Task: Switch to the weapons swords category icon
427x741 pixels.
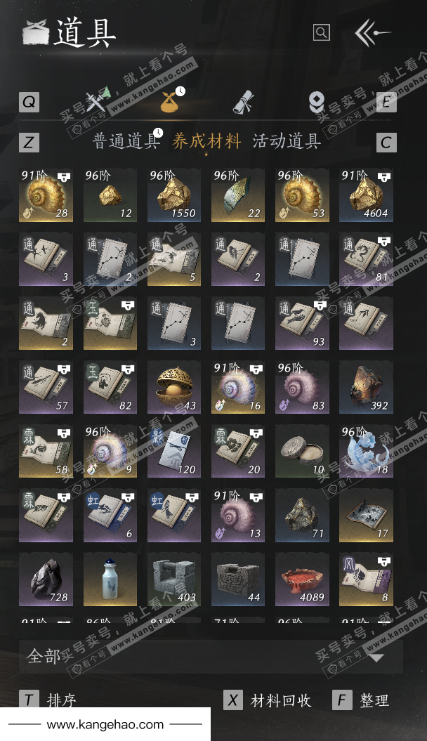Action: (97, 100)
